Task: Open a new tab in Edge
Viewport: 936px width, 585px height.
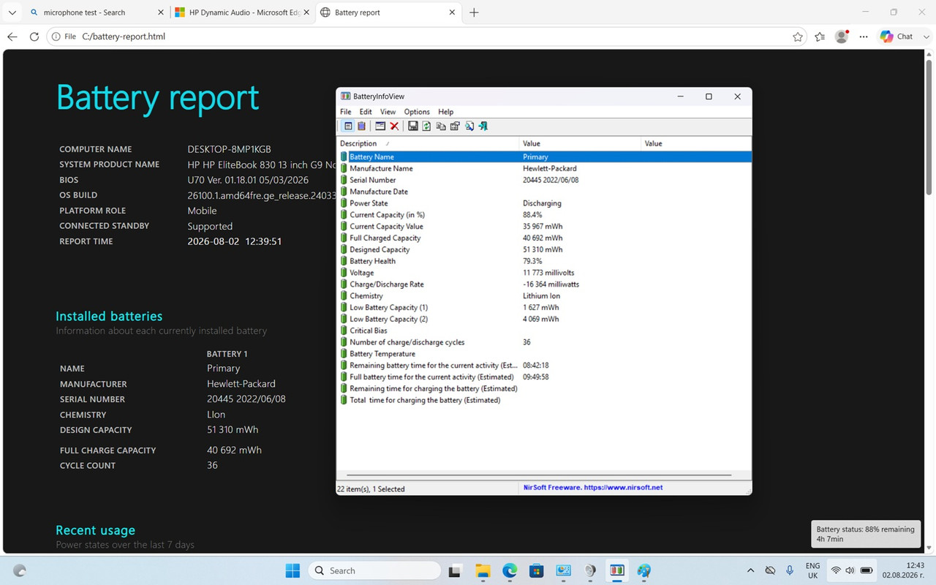Action: pyautogui.click(x=474, y=12)
